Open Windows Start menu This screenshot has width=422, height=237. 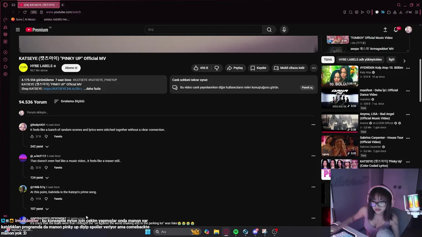[x=148, y=232]
